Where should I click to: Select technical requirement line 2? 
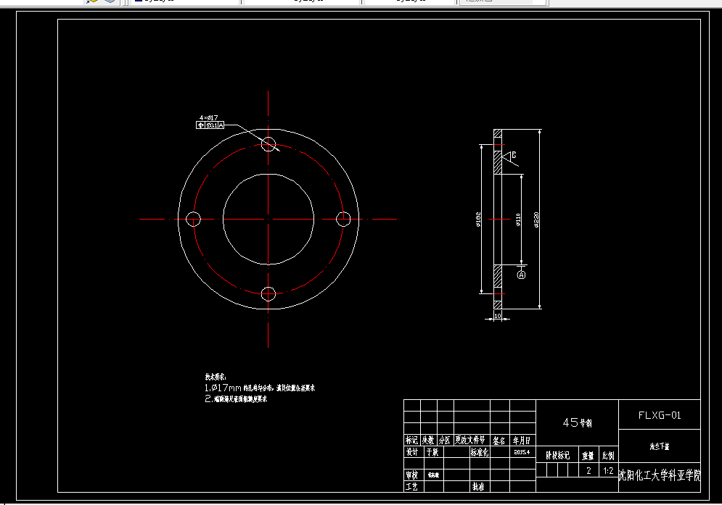236,398
